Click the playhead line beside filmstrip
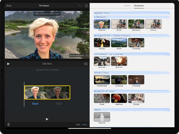Screen dimensions: 179x134 pyautogui.click(x=24, y=94)
